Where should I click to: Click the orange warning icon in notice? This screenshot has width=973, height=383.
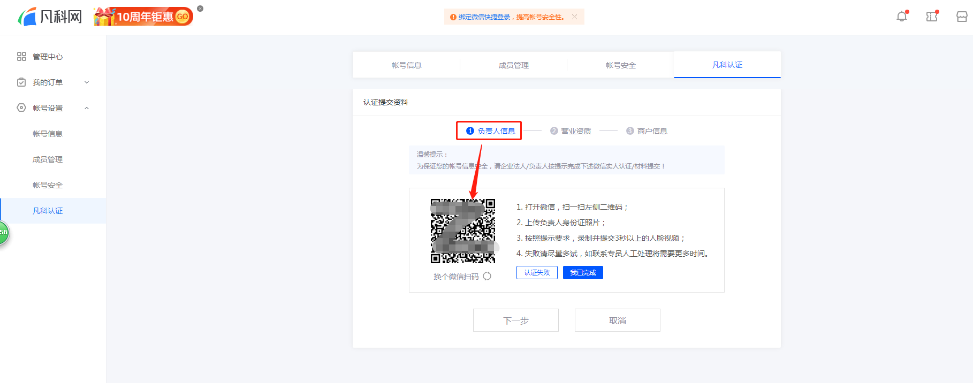click(x=453, y=17)
